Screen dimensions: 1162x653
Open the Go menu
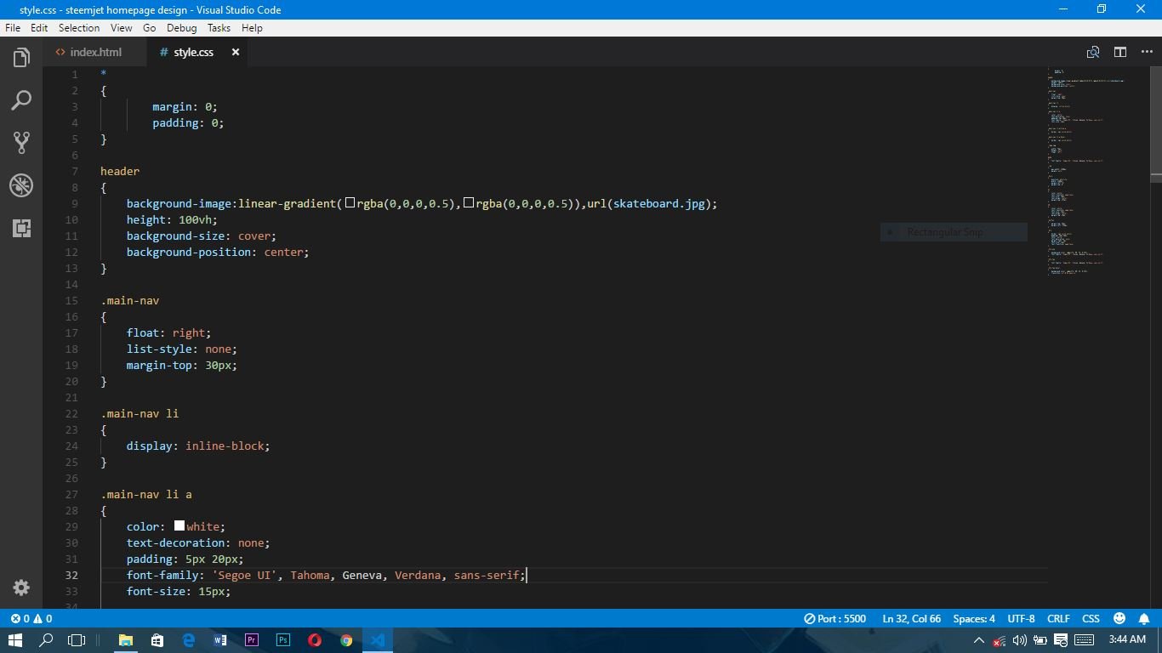pos(149,28)
